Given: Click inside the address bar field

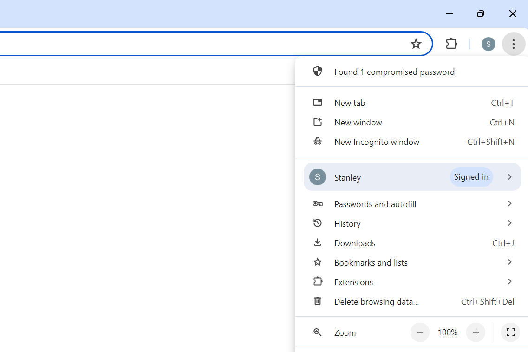Looking at the screenshot, I should [x=200, y=44].
